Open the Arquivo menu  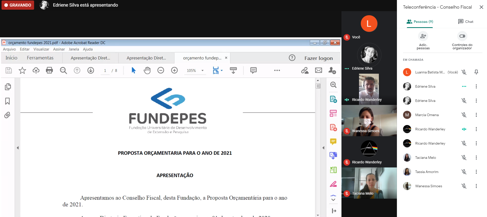tap(9, 49)
